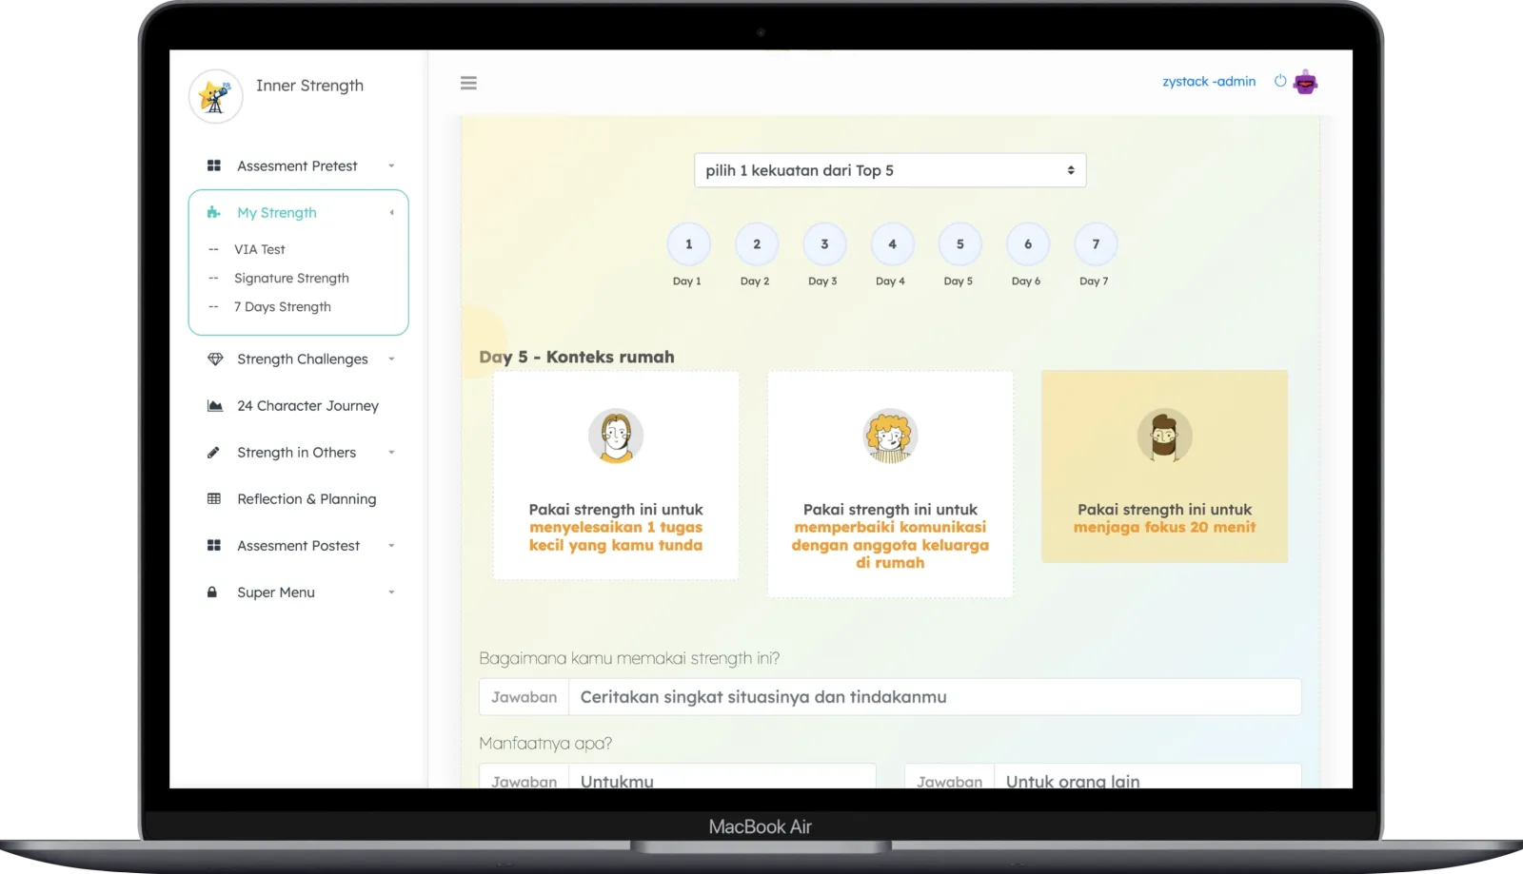The height and width of the screenshot is (874, 1523).
Task: Select the Day 2 circle
Action: pyautogui.click(x=757, y=244)
